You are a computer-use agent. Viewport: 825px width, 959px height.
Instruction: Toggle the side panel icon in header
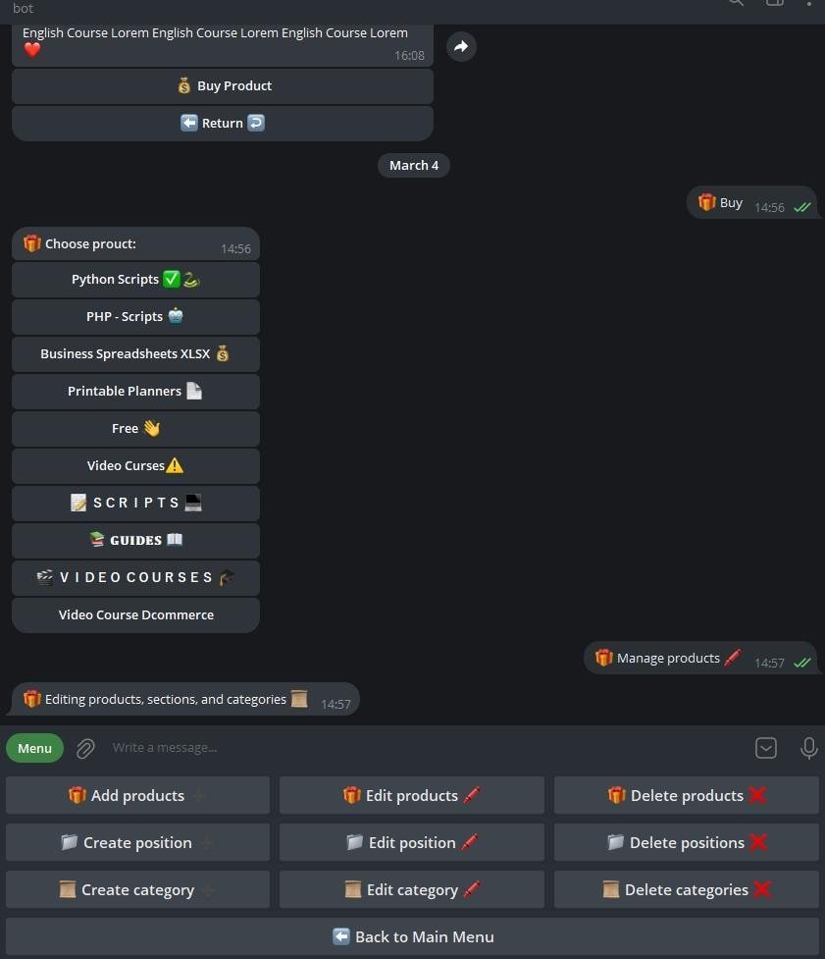point(774,2)
